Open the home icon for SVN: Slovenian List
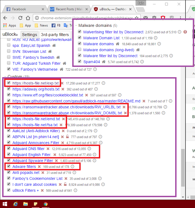This screenshot has height=208, width=195. 50,51
